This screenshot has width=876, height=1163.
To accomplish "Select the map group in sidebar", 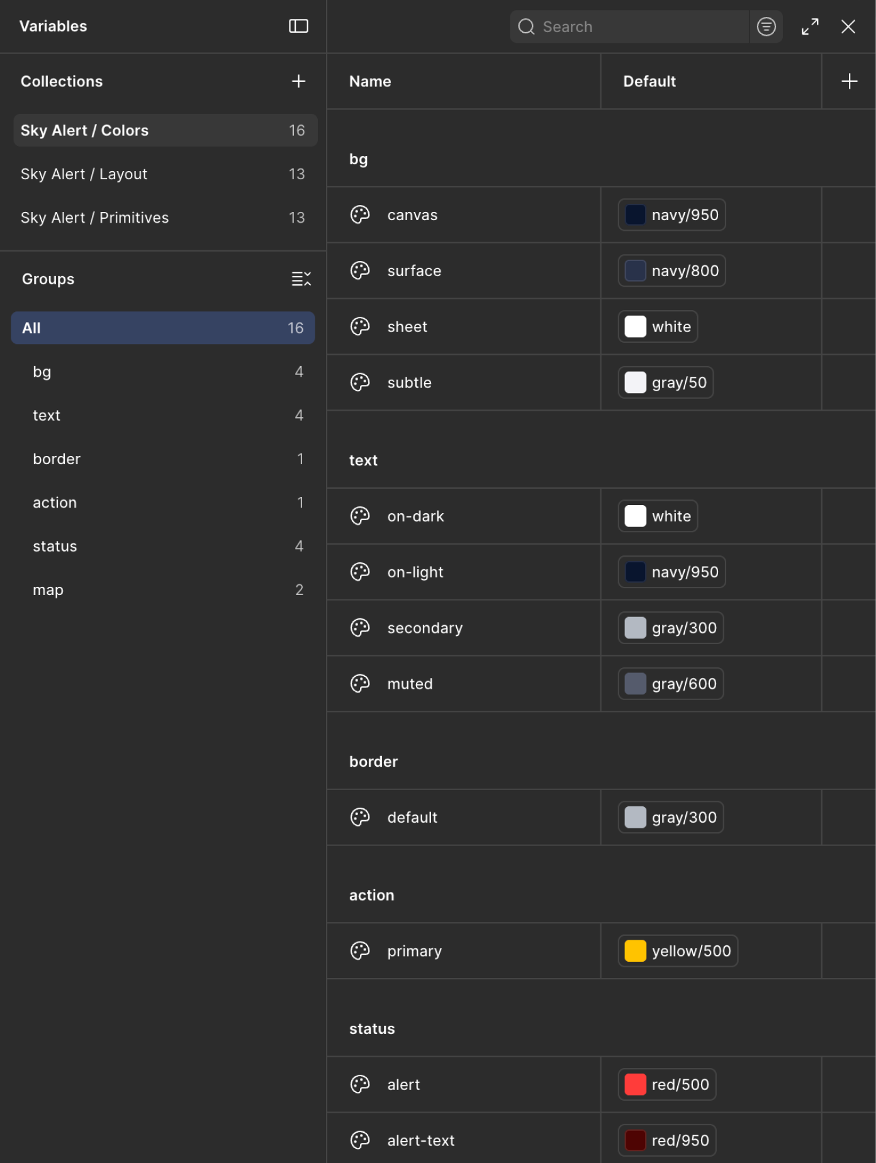I will [163, 590].
